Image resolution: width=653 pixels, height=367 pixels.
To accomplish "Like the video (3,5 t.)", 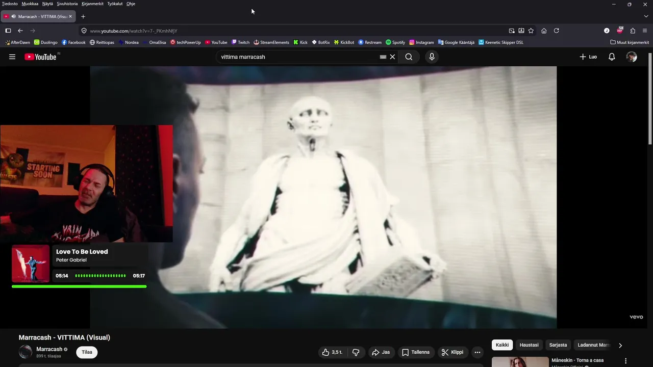I will [332, 352].
